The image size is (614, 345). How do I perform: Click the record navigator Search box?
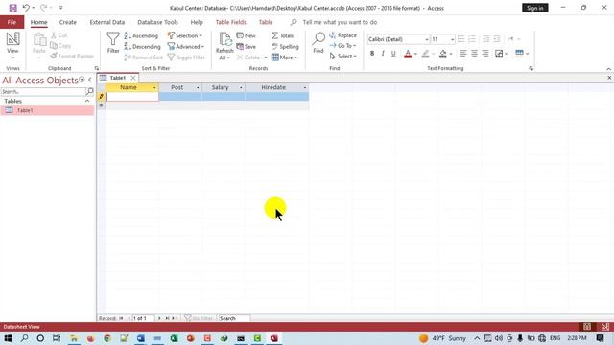coord(234,318)
